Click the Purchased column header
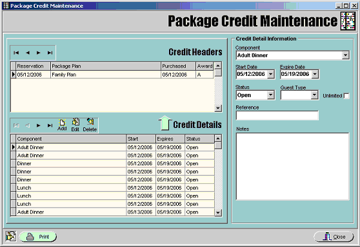The height and width of the screenshot is (247, 360). pyautogui.click(x=178, y=66)
